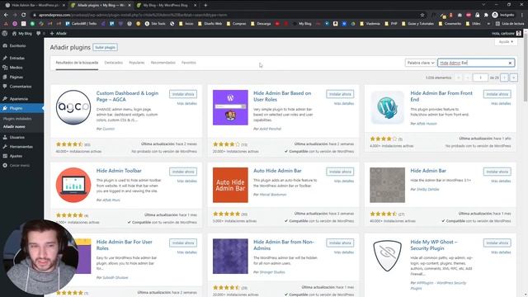
Task: Clear the plugin search text
Action: click(x=510, y=63)
